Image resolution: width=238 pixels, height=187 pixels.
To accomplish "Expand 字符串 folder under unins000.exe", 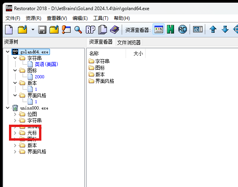I will click(15, 120).
